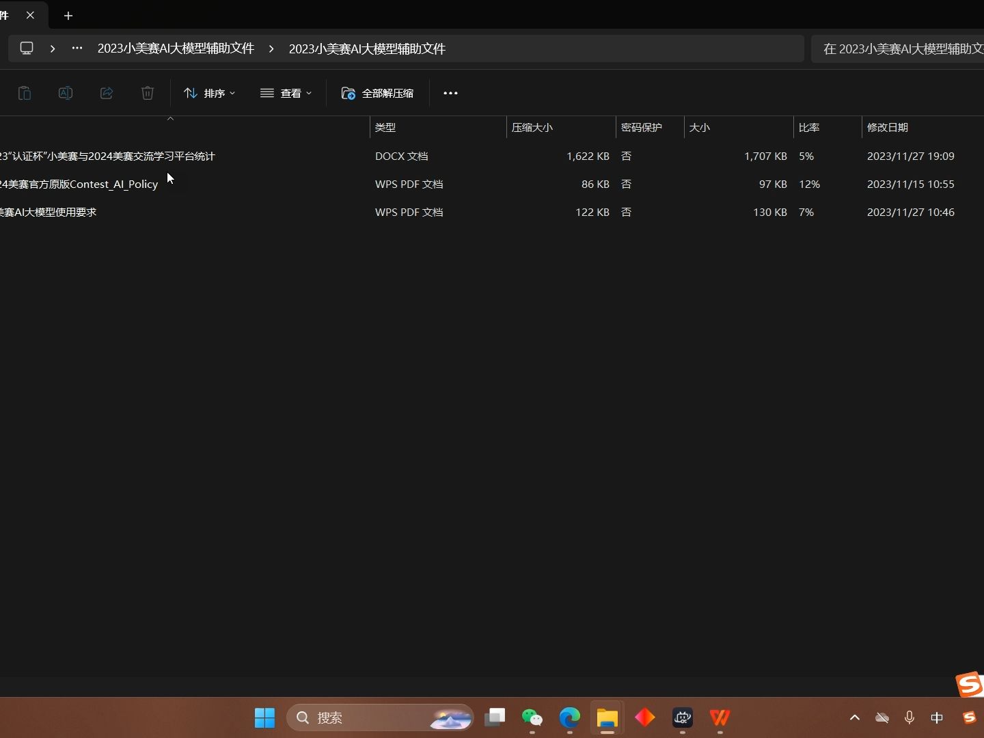Screen dimensions: 984x738
Task: Select the file 24美赛官方原版Contest_AI_Policy
Action: tap(79, 184)
